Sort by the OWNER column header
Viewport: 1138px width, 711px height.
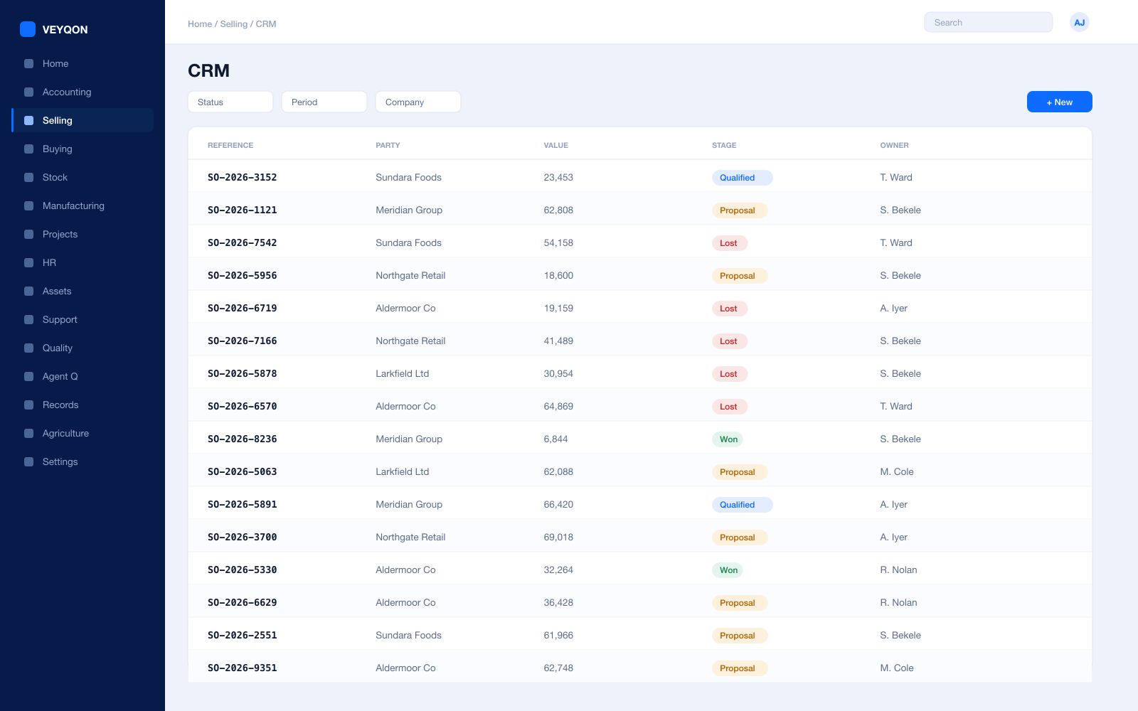(894, 145)
